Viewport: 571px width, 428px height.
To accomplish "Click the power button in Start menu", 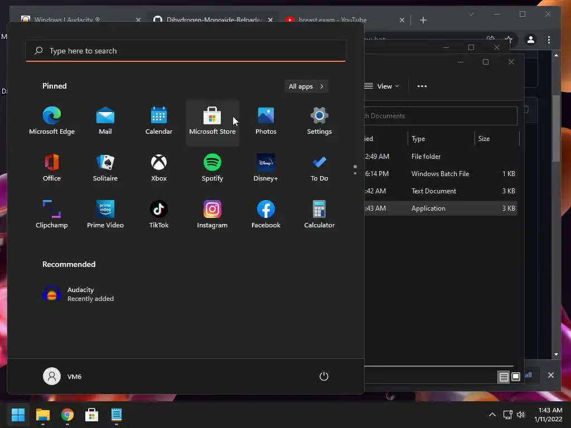I will pos(324,376).
